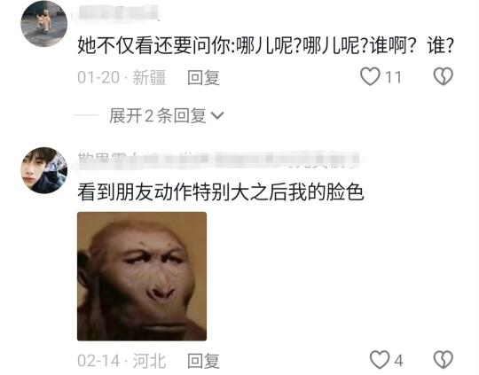Click the like count 11
479x375 pixels.
[393, 77]
